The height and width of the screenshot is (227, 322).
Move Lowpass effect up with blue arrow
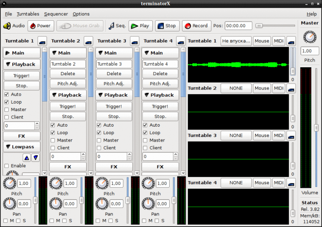pyautogui.click(x=27, y=158)
